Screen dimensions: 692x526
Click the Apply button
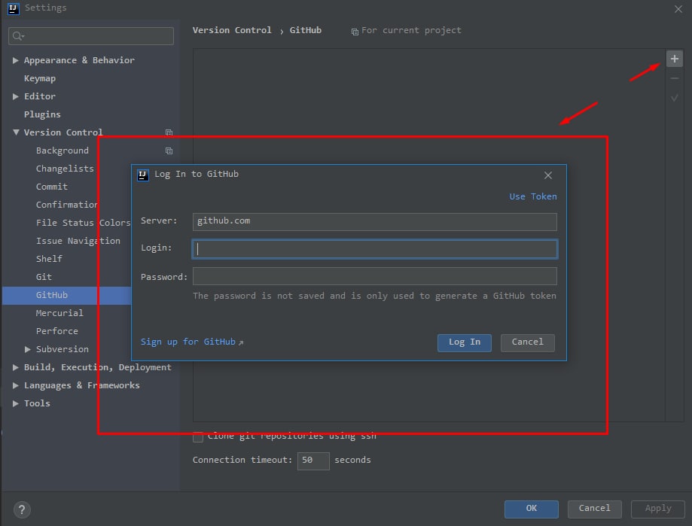(658, 509)
